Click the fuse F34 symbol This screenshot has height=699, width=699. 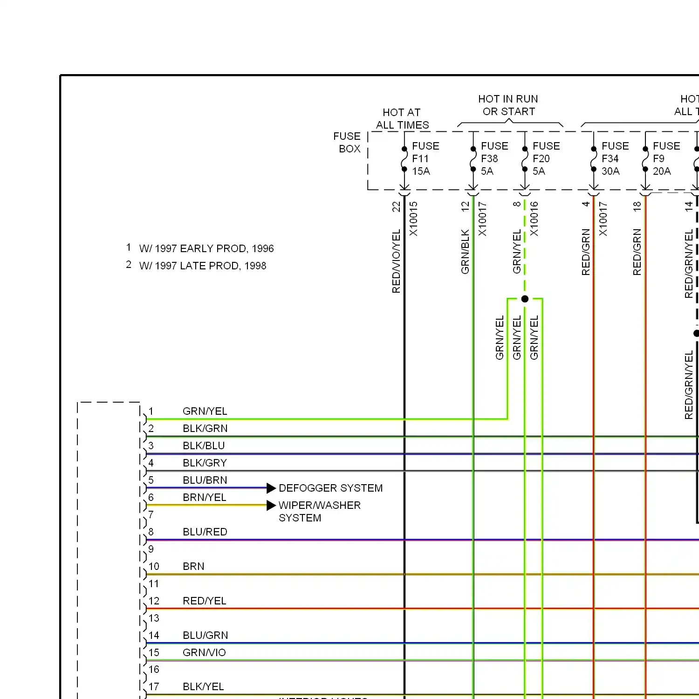click(x=594, y=159)
